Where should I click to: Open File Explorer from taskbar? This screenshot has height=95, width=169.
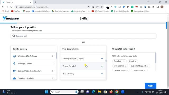point(99,92)
